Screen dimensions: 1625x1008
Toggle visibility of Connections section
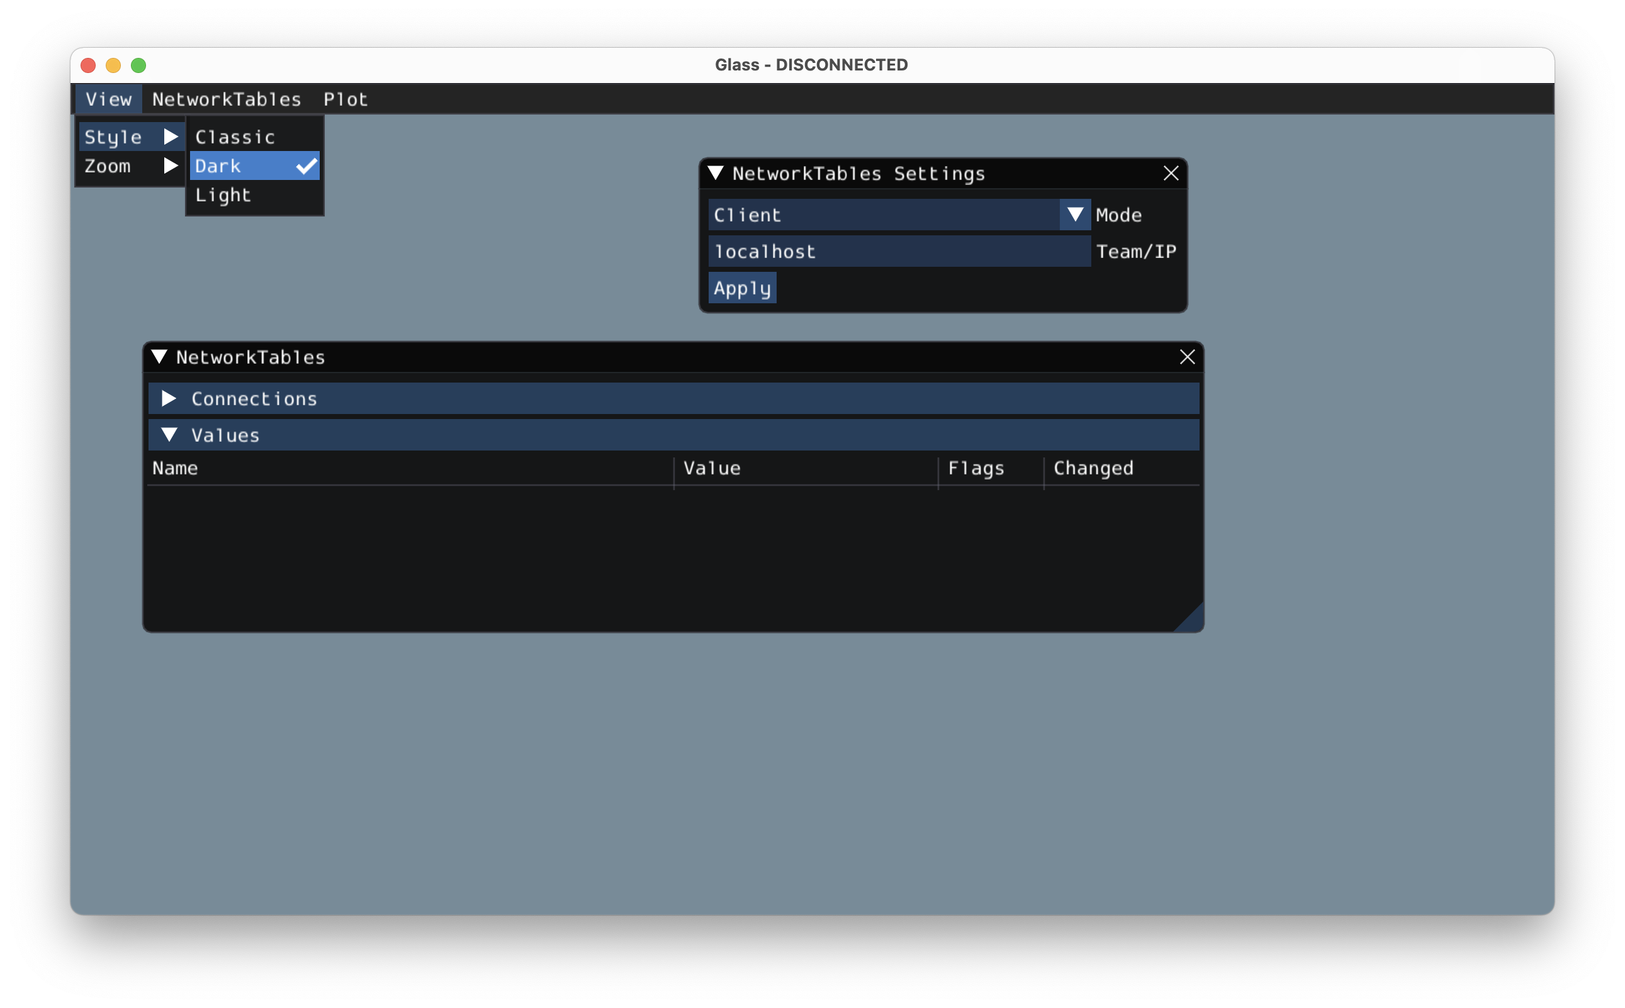pos(172,397)
